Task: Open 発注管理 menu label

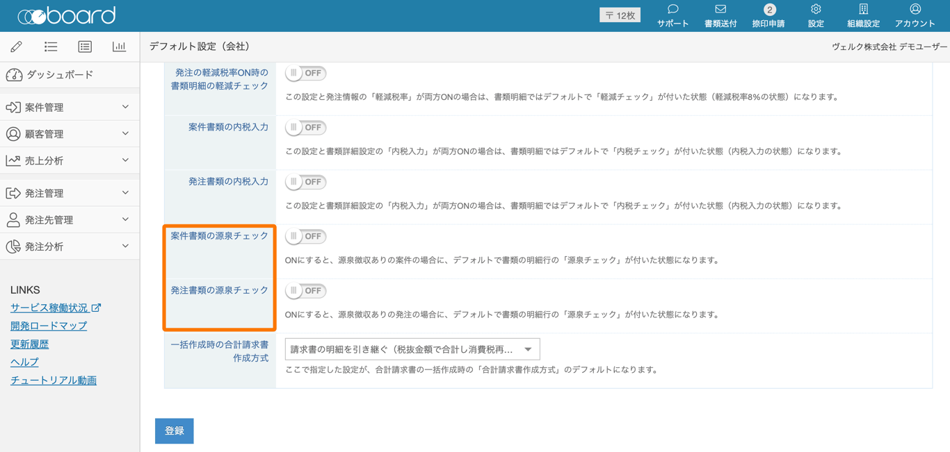Action: (45, 193)
